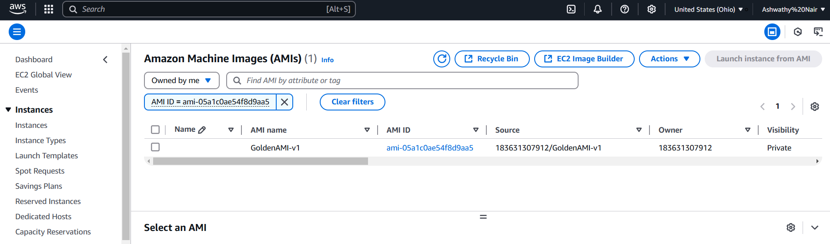Open the Owned by me dropdown
Viewport: 830px width, 244px height.
tap(182, 80)
